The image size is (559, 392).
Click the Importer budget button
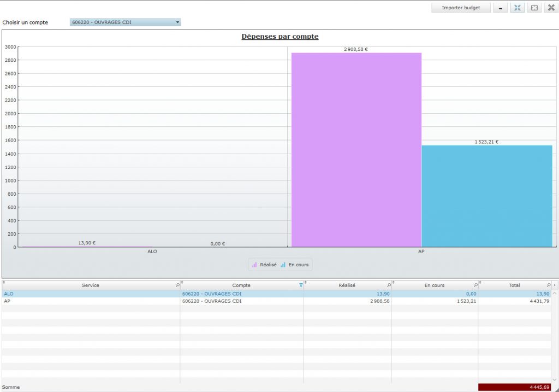[x=461, y=8]
